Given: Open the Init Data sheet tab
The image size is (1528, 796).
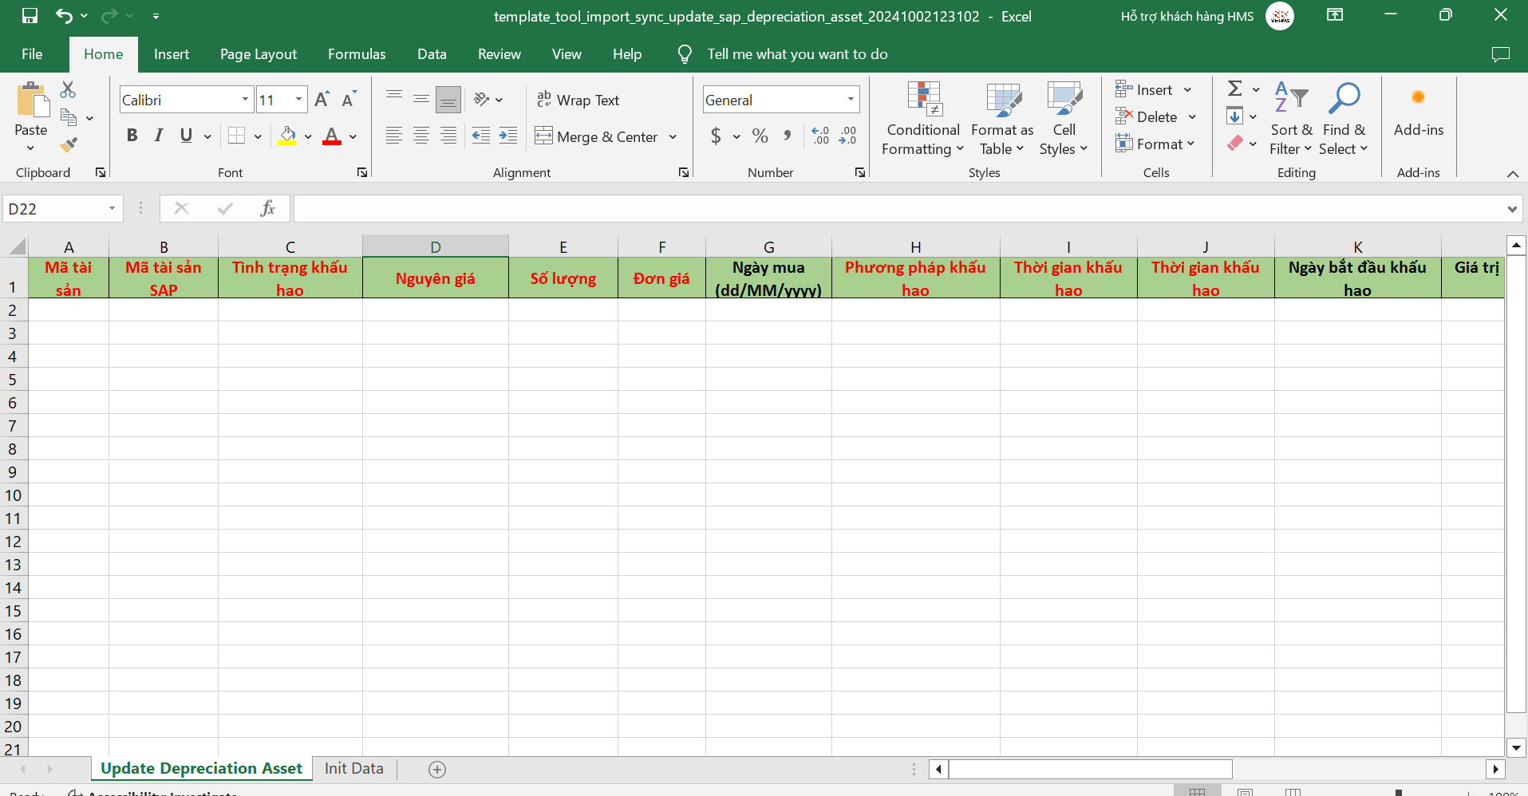Looking at the screenshot, I should pos(353,769).
